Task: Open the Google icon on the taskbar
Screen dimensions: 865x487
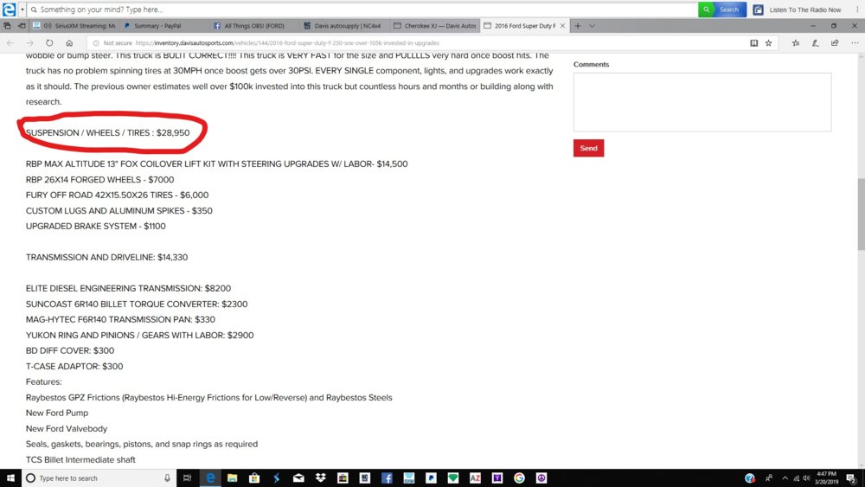Action: coord(519,478)
